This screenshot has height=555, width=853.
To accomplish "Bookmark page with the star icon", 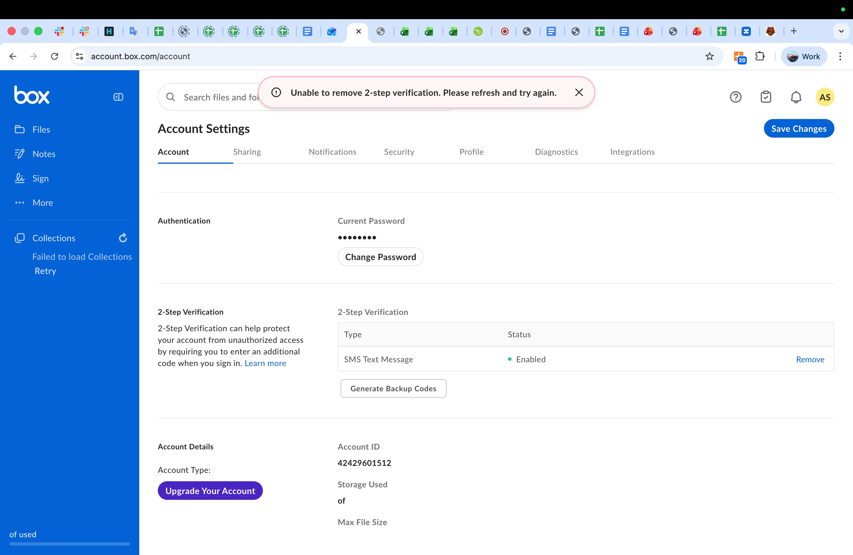I will click(709, 56).
